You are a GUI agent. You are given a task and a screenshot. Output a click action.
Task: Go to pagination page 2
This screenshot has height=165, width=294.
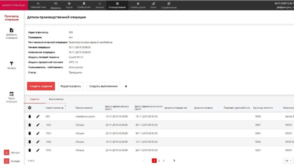click(x=159, y=160)
